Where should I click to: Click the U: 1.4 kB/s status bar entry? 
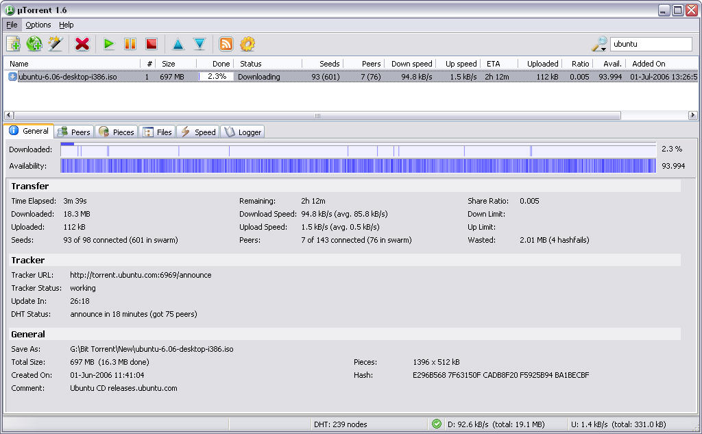coord(618,424)
